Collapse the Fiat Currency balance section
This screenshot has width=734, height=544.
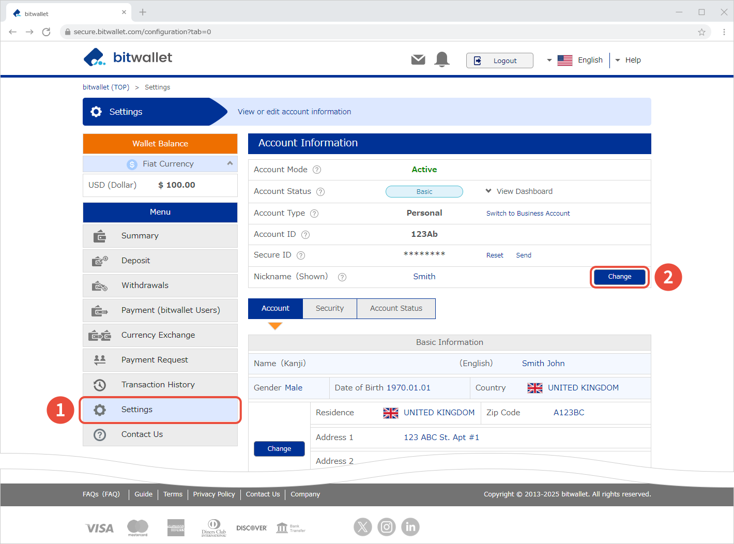(x=230, y=163)
